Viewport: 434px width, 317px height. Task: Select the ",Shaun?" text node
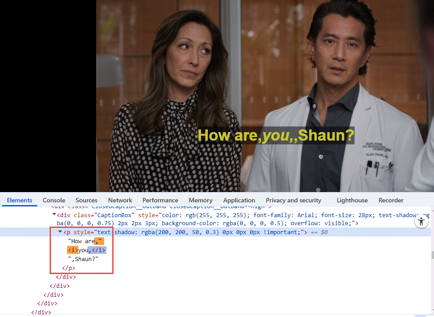pyautogui.click(x=83, y=259)
